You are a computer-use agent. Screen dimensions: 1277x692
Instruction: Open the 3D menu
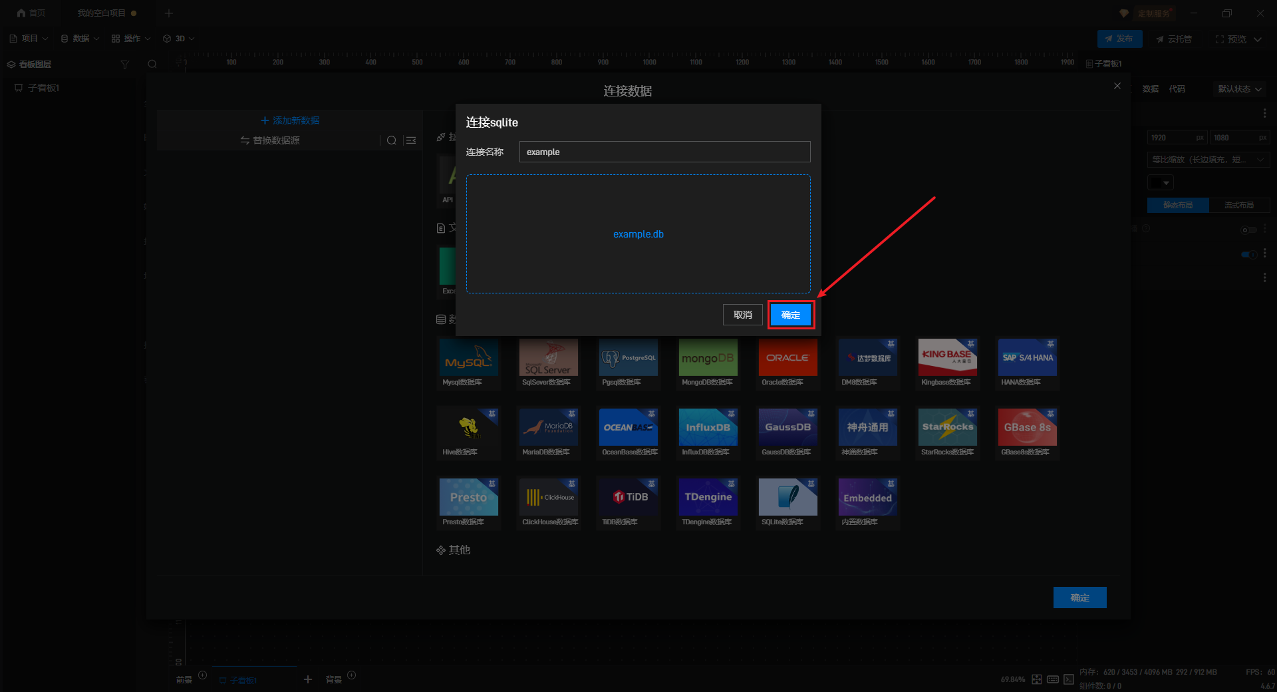[x=179, y=39]
